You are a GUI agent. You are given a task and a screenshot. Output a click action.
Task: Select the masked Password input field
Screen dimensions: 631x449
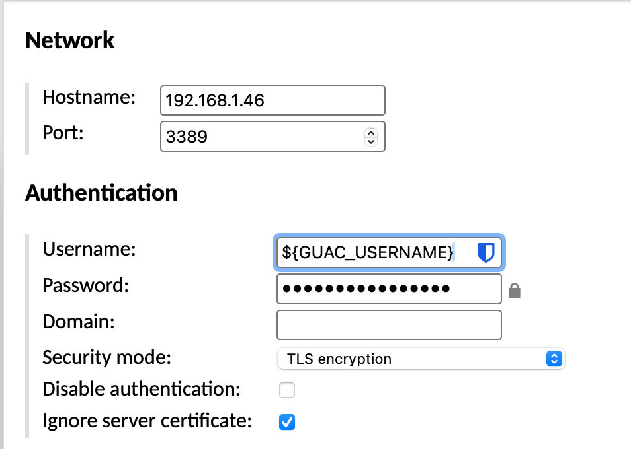point(389,289)
